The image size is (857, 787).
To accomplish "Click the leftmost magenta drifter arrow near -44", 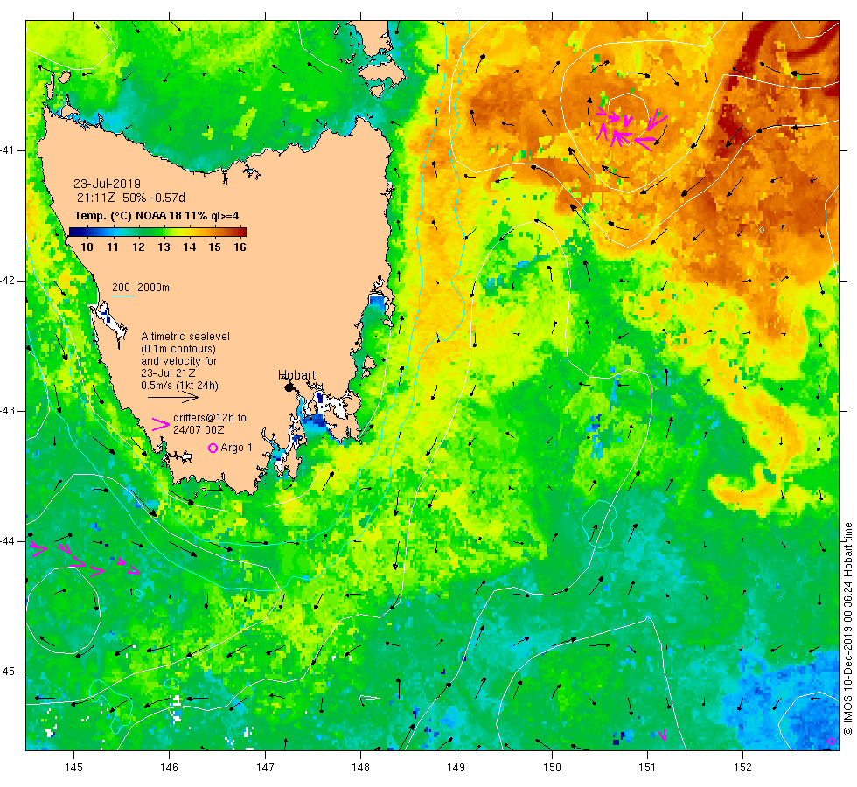I will (x=38, y=549).
